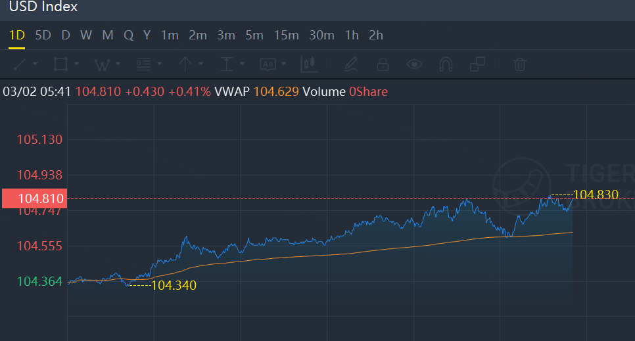Click the 104.830 high price marker
This screenshot has width=635, height=341.
tap(596, 194)
